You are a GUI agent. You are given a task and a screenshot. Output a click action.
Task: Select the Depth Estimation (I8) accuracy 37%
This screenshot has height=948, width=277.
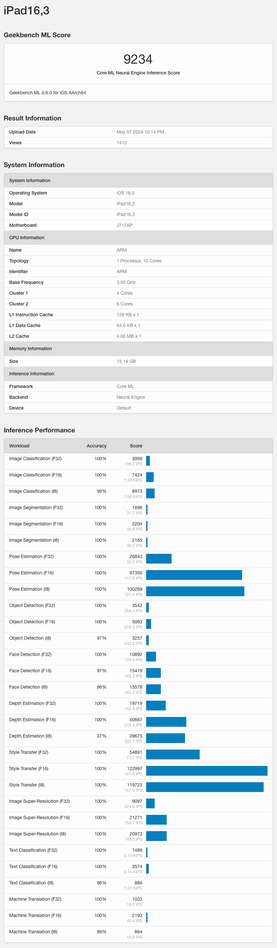pyautogui.click(x=101, y=736)
